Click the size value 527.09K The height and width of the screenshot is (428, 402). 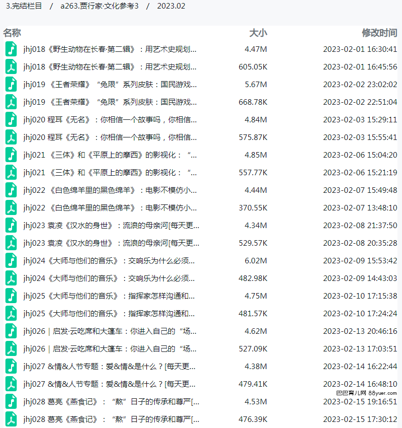point(253,349)
